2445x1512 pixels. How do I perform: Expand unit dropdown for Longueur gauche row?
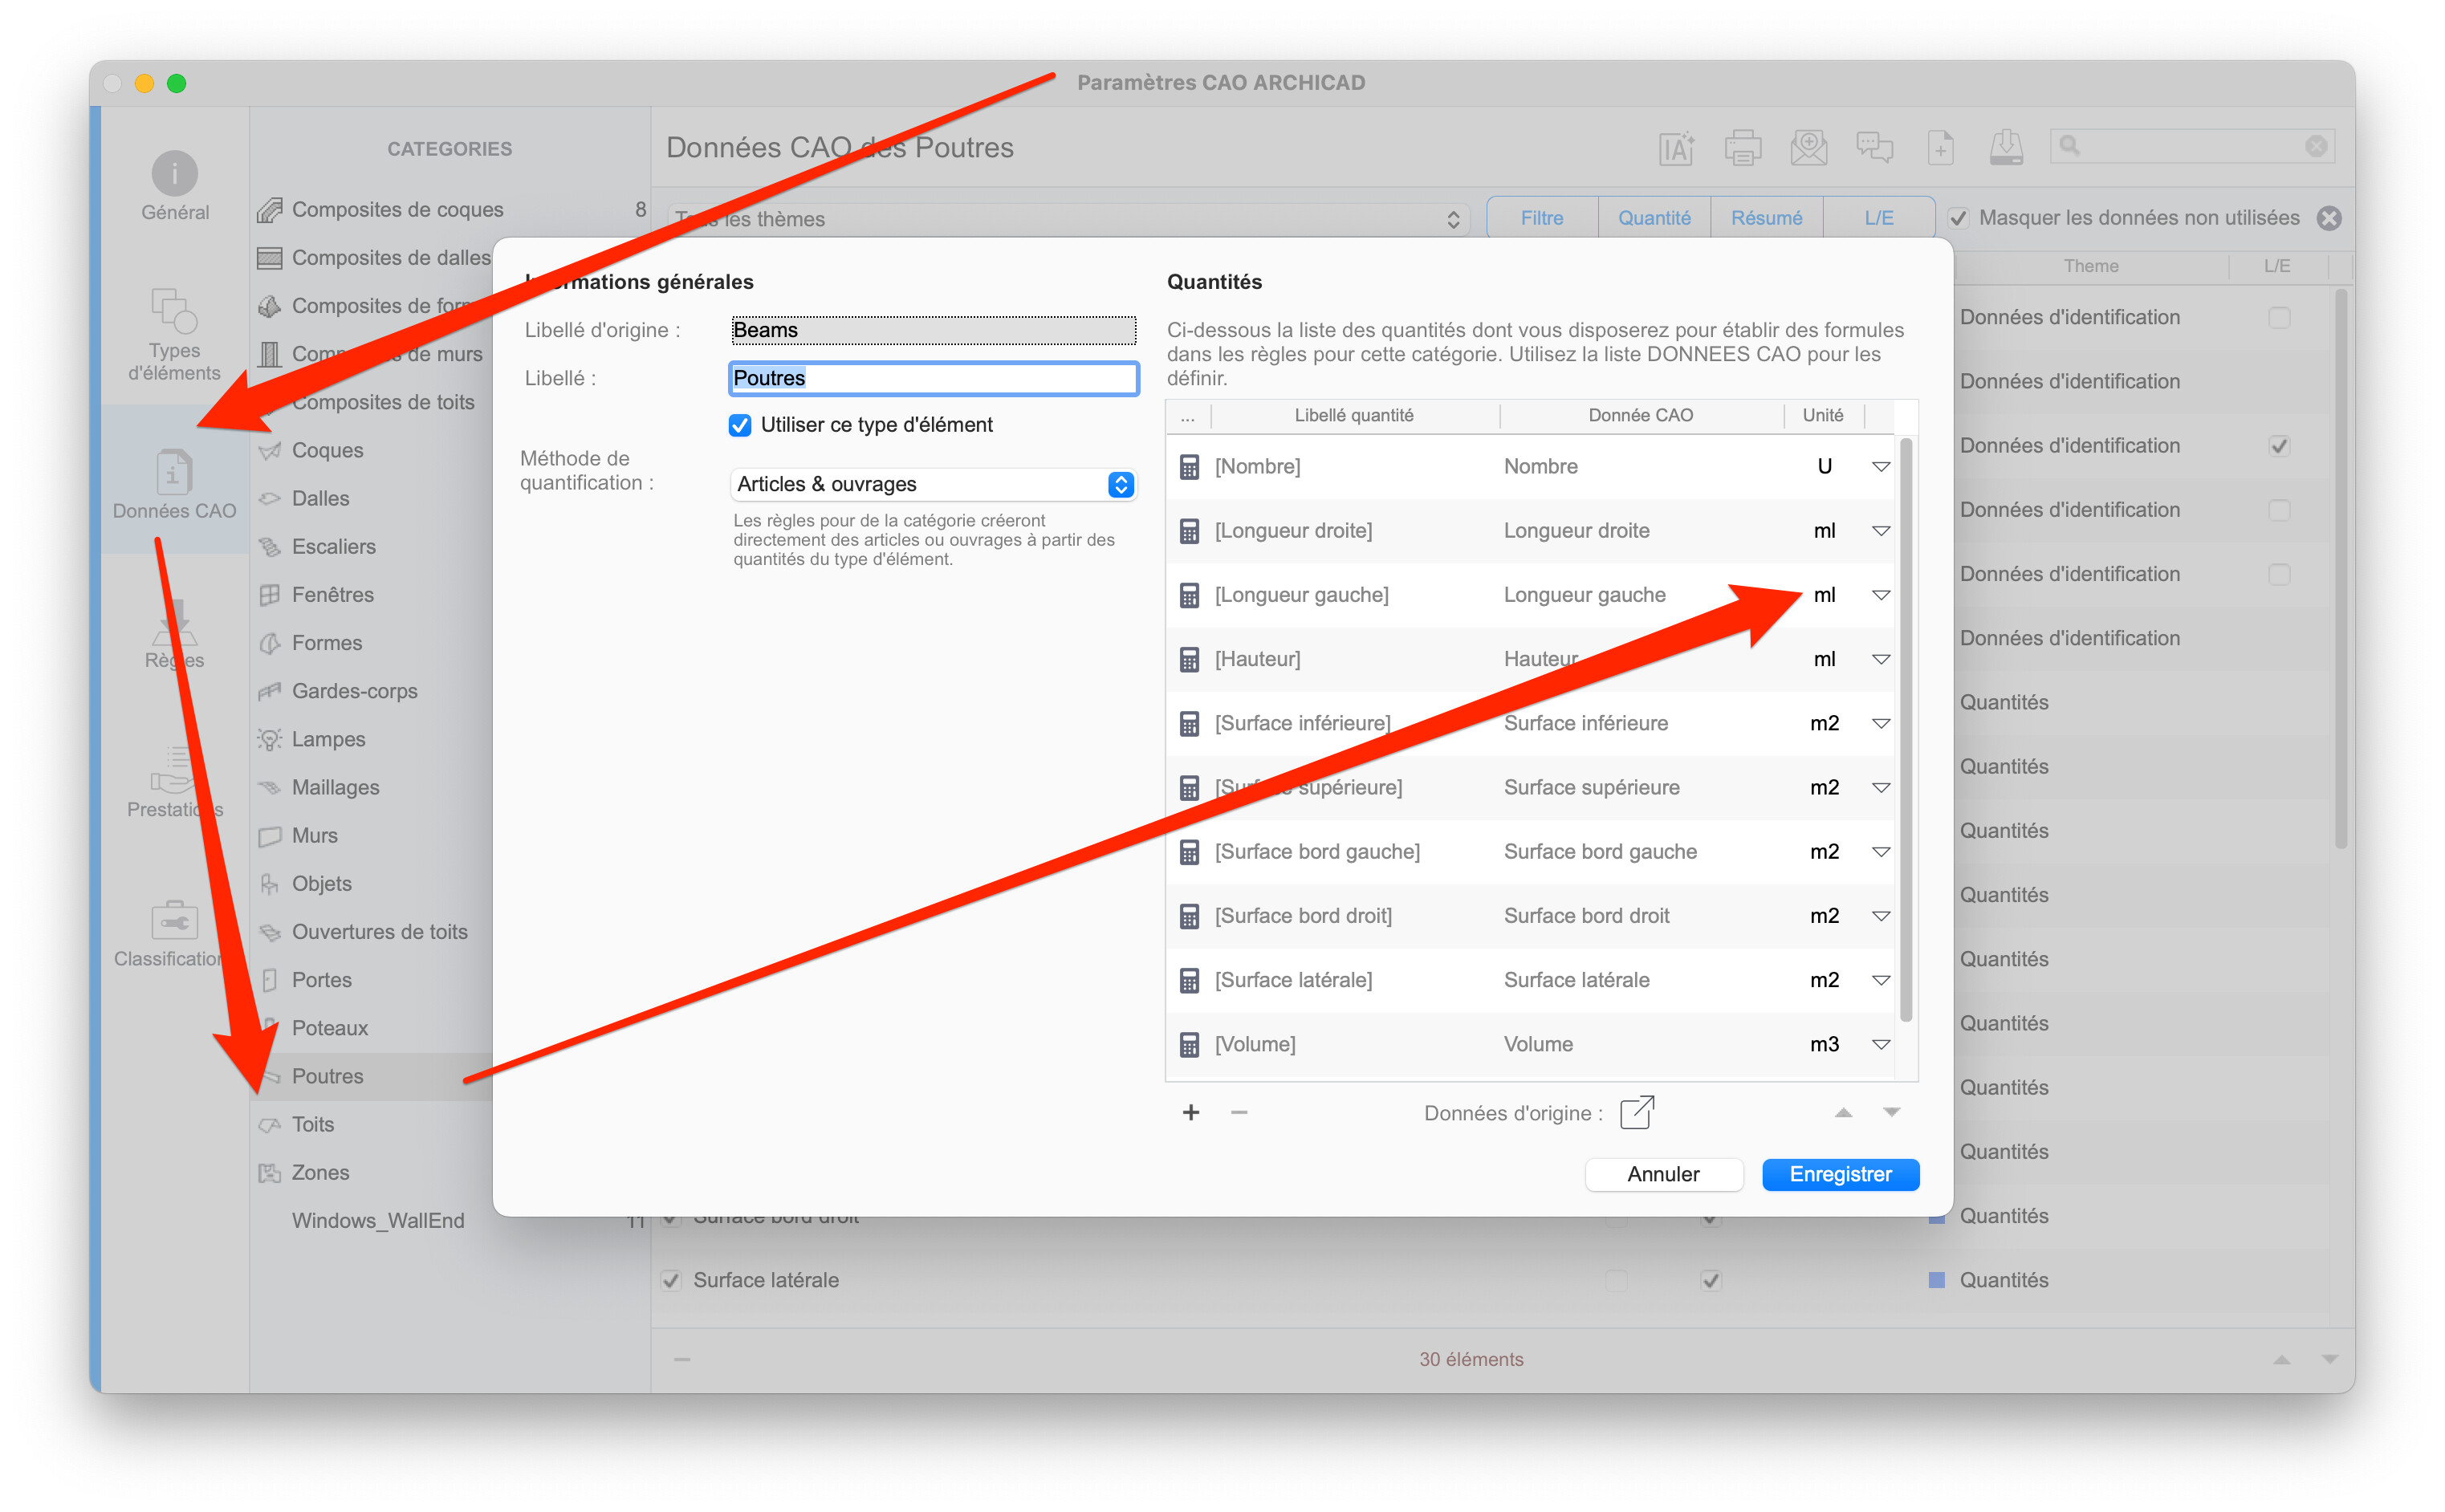click(1880, 595)
